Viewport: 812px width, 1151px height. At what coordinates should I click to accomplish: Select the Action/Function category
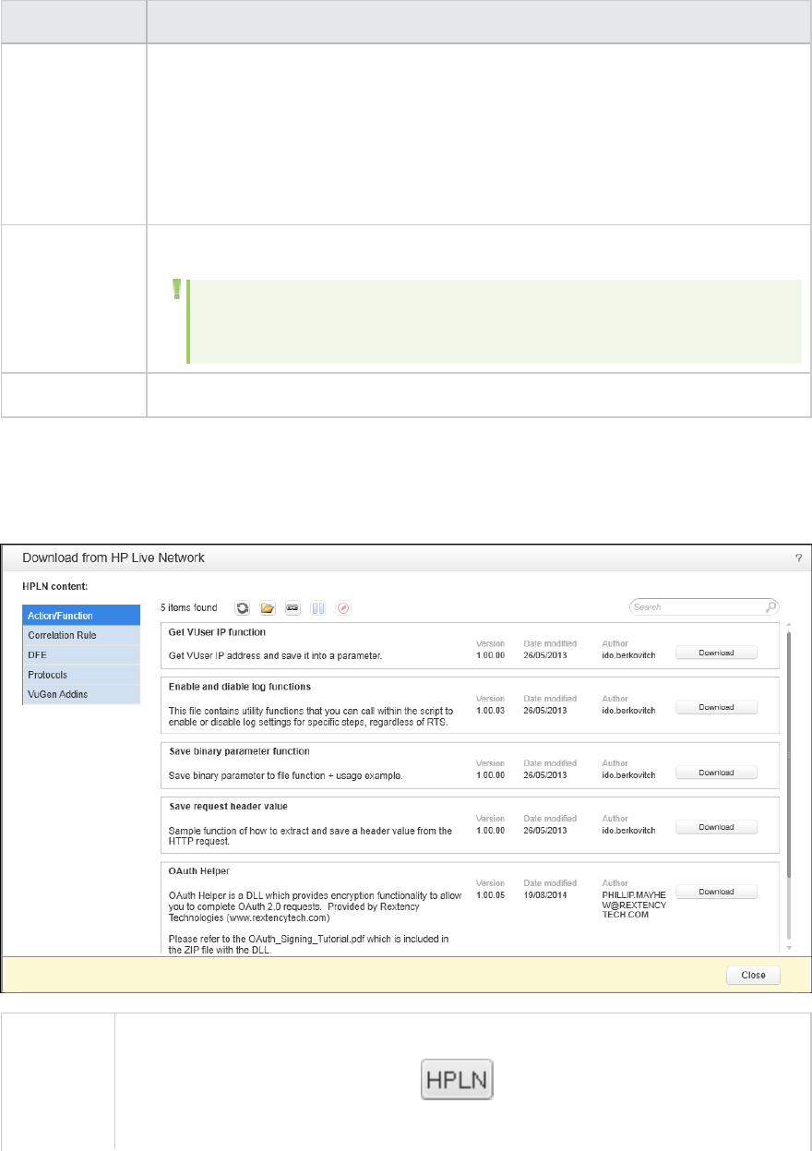pos(81,616)
